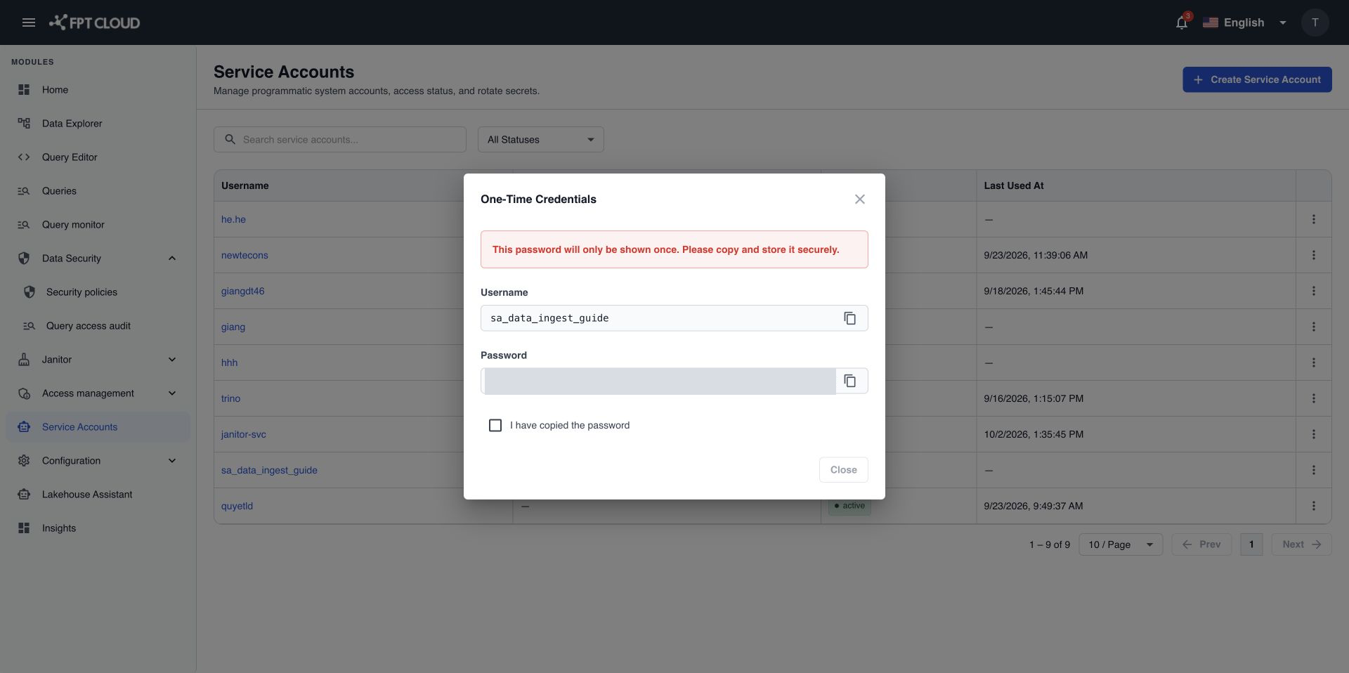1349x673 pixels.
Task: Open row actions for trino
Action: tap(1314, 398)
